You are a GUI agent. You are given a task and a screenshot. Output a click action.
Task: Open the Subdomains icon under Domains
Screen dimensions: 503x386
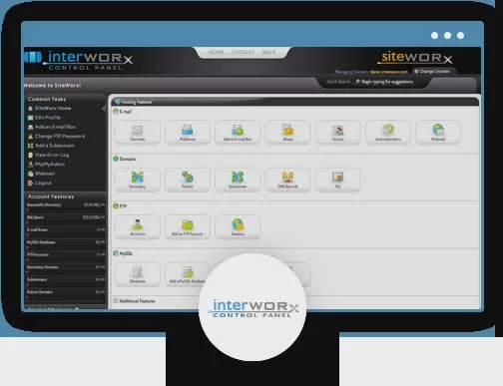[x=238, y=180]
